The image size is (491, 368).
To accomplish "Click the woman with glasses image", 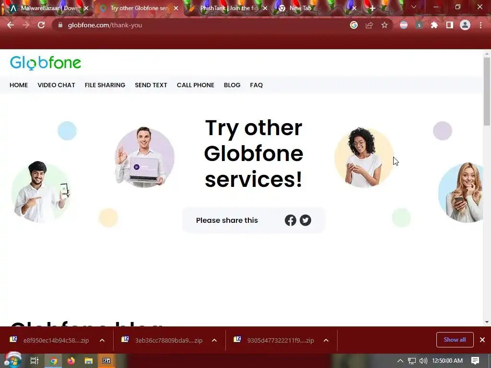I will pos(363,157).
